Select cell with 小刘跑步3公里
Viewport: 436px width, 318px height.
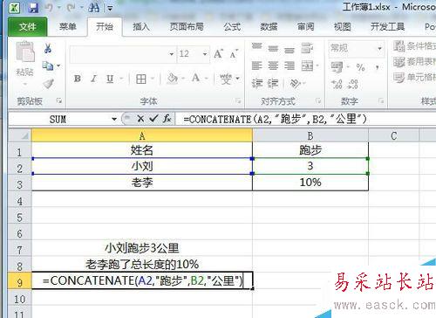point(142,248)
